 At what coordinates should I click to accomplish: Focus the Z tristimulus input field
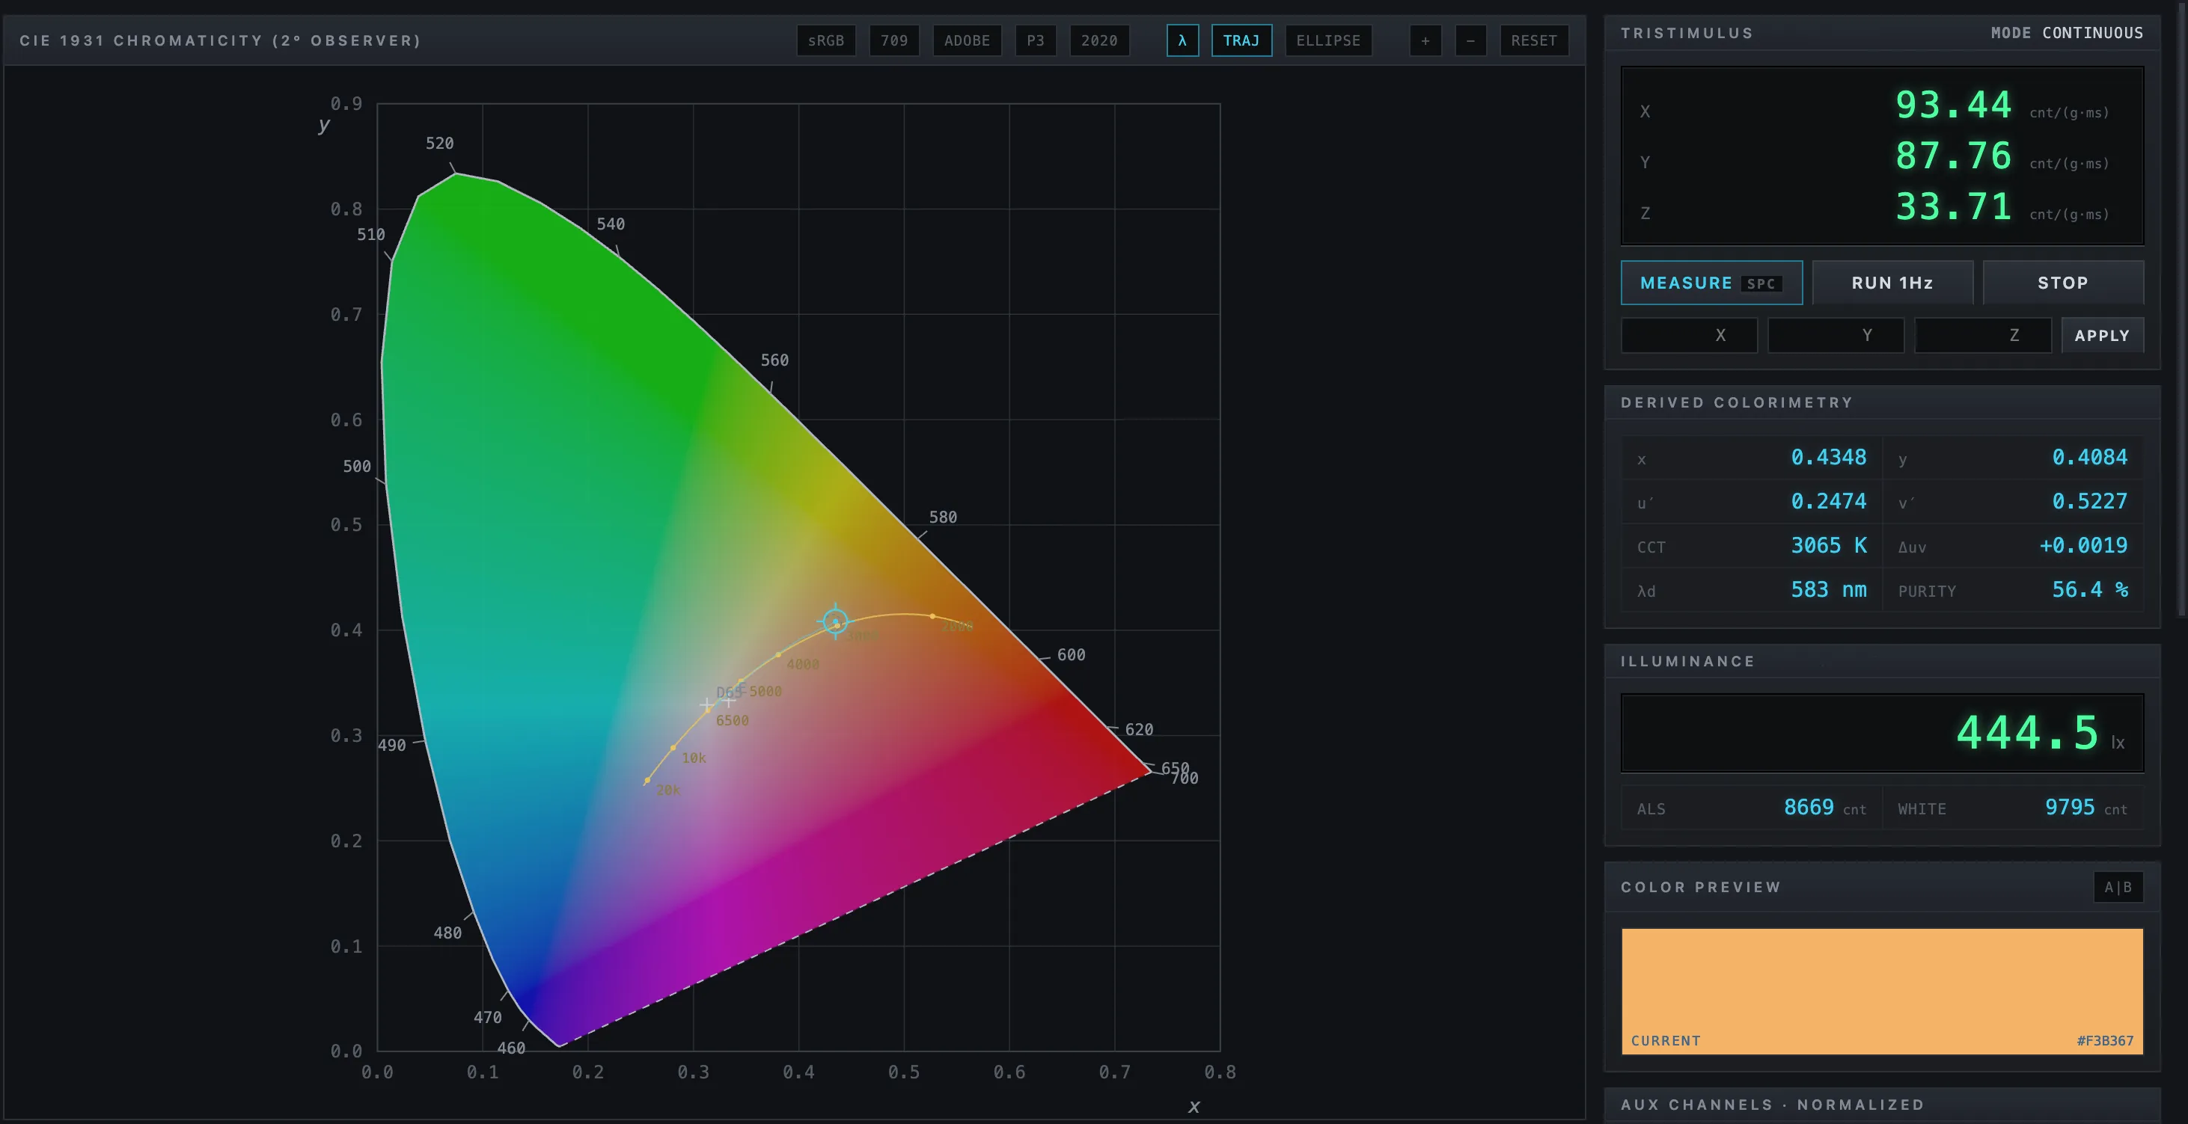[x=1982, y=335]
